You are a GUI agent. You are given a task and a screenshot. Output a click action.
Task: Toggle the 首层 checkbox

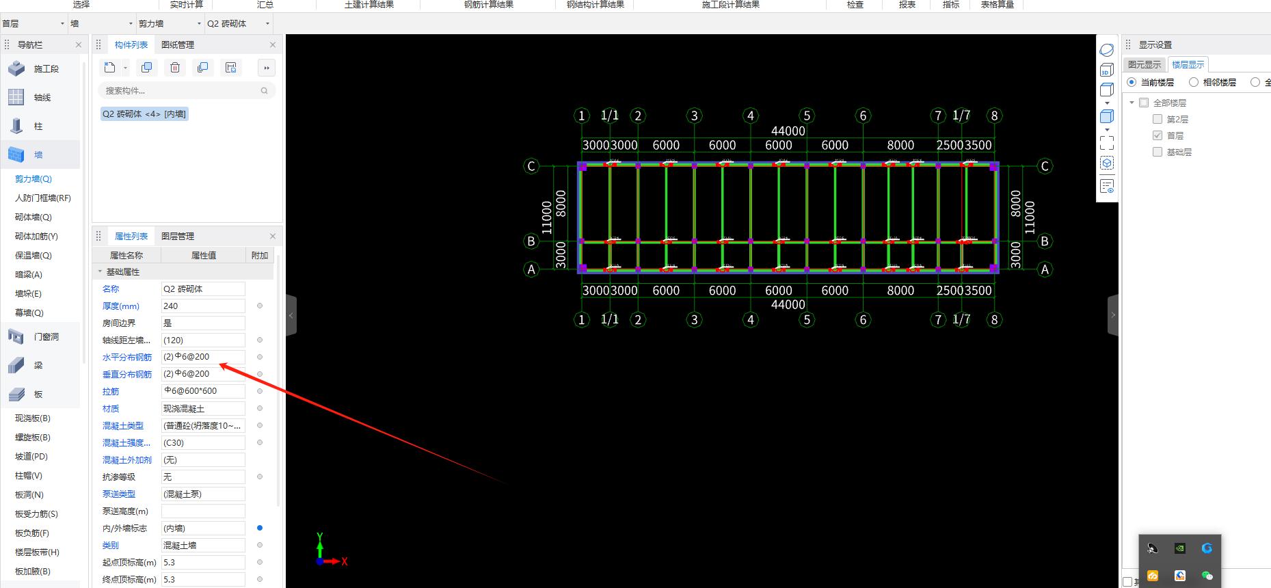pos(1158,135)
